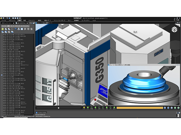
Task: Click the NC program panel vertical scrollbar
Action: click(x=34, y=97)
